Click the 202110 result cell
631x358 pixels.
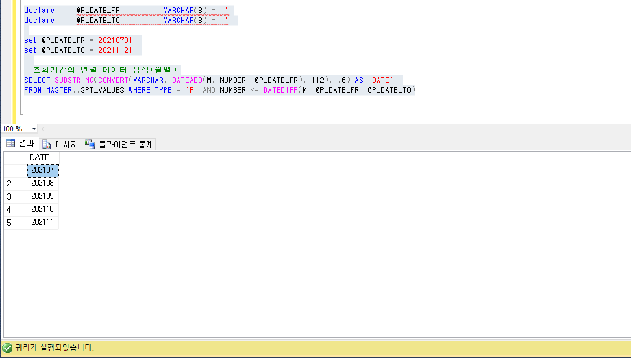(42, 209)
